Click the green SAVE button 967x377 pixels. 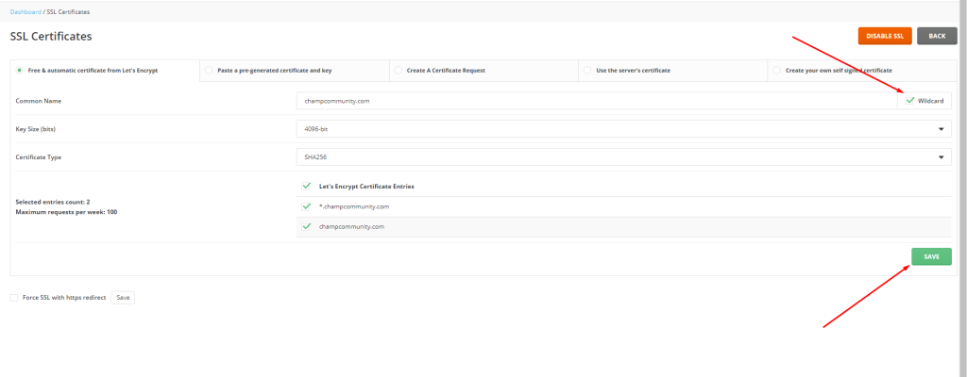[931, 256]
